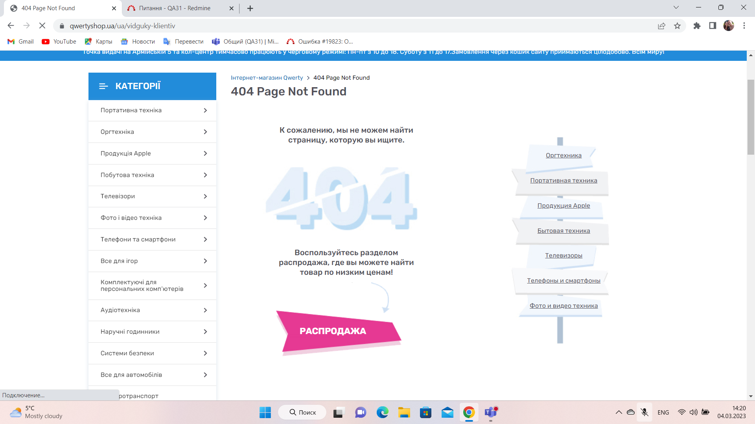Click the Інтернет-магазин Qwerty breadcrumb link
Image resolution: width=755 pixels, height=424 pixels.
pyautogui.click(x=267, y=78)
